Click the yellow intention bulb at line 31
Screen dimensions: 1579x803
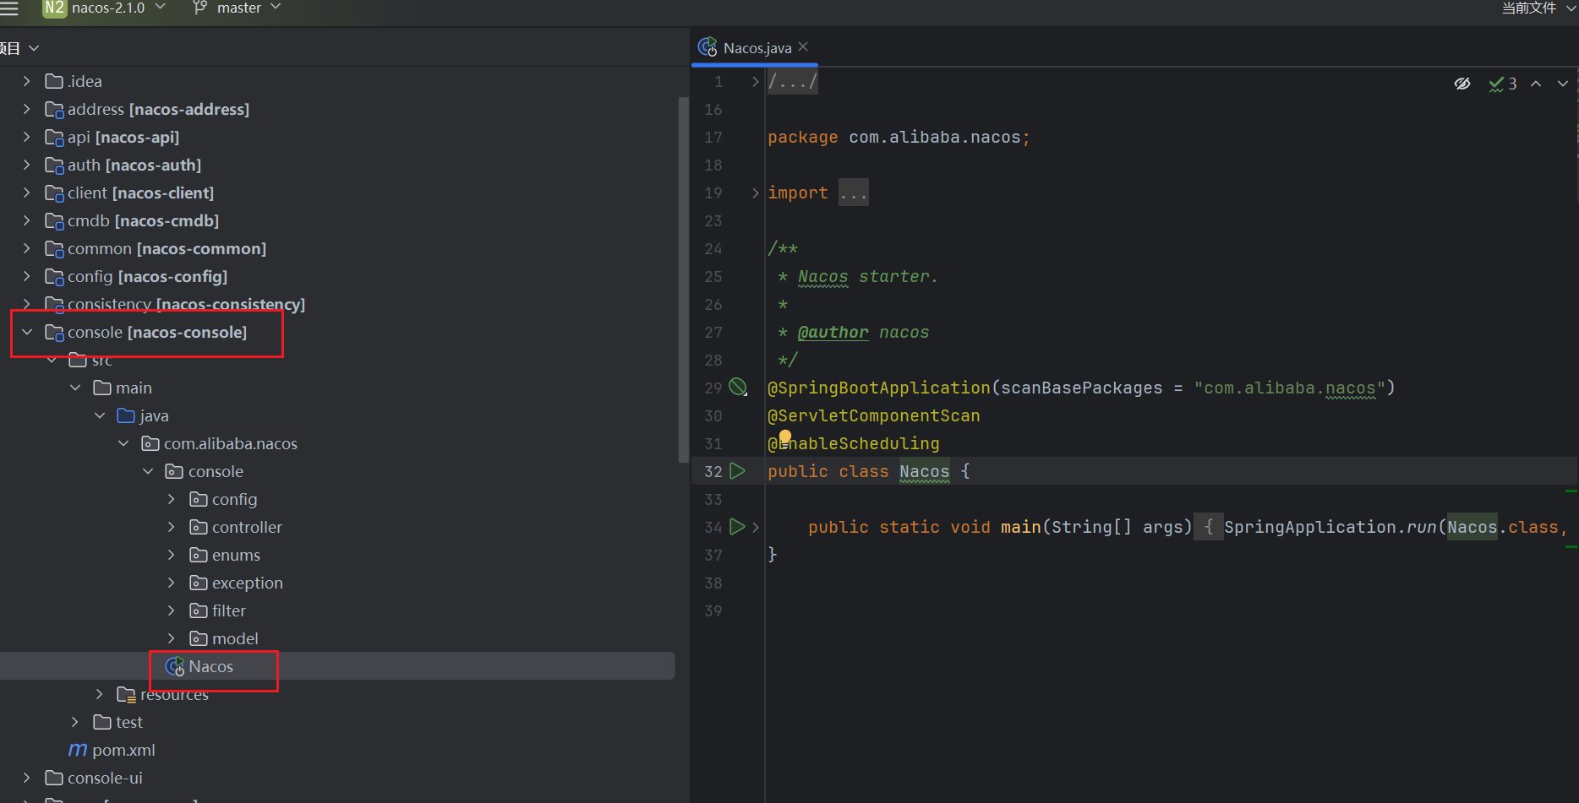[785, 437]
